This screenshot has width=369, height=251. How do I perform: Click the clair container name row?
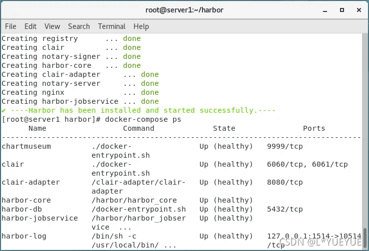[12, 164]
